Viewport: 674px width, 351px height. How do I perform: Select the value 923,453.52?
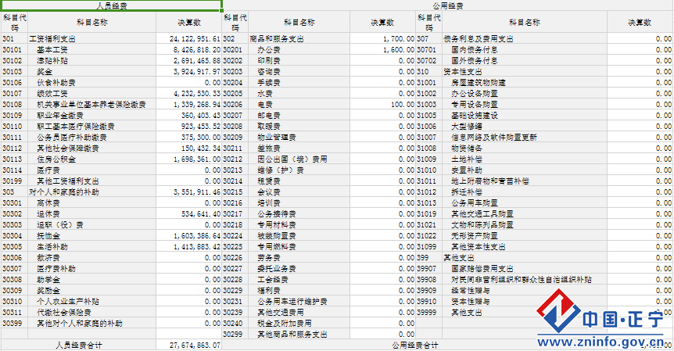tap(188, 127)
